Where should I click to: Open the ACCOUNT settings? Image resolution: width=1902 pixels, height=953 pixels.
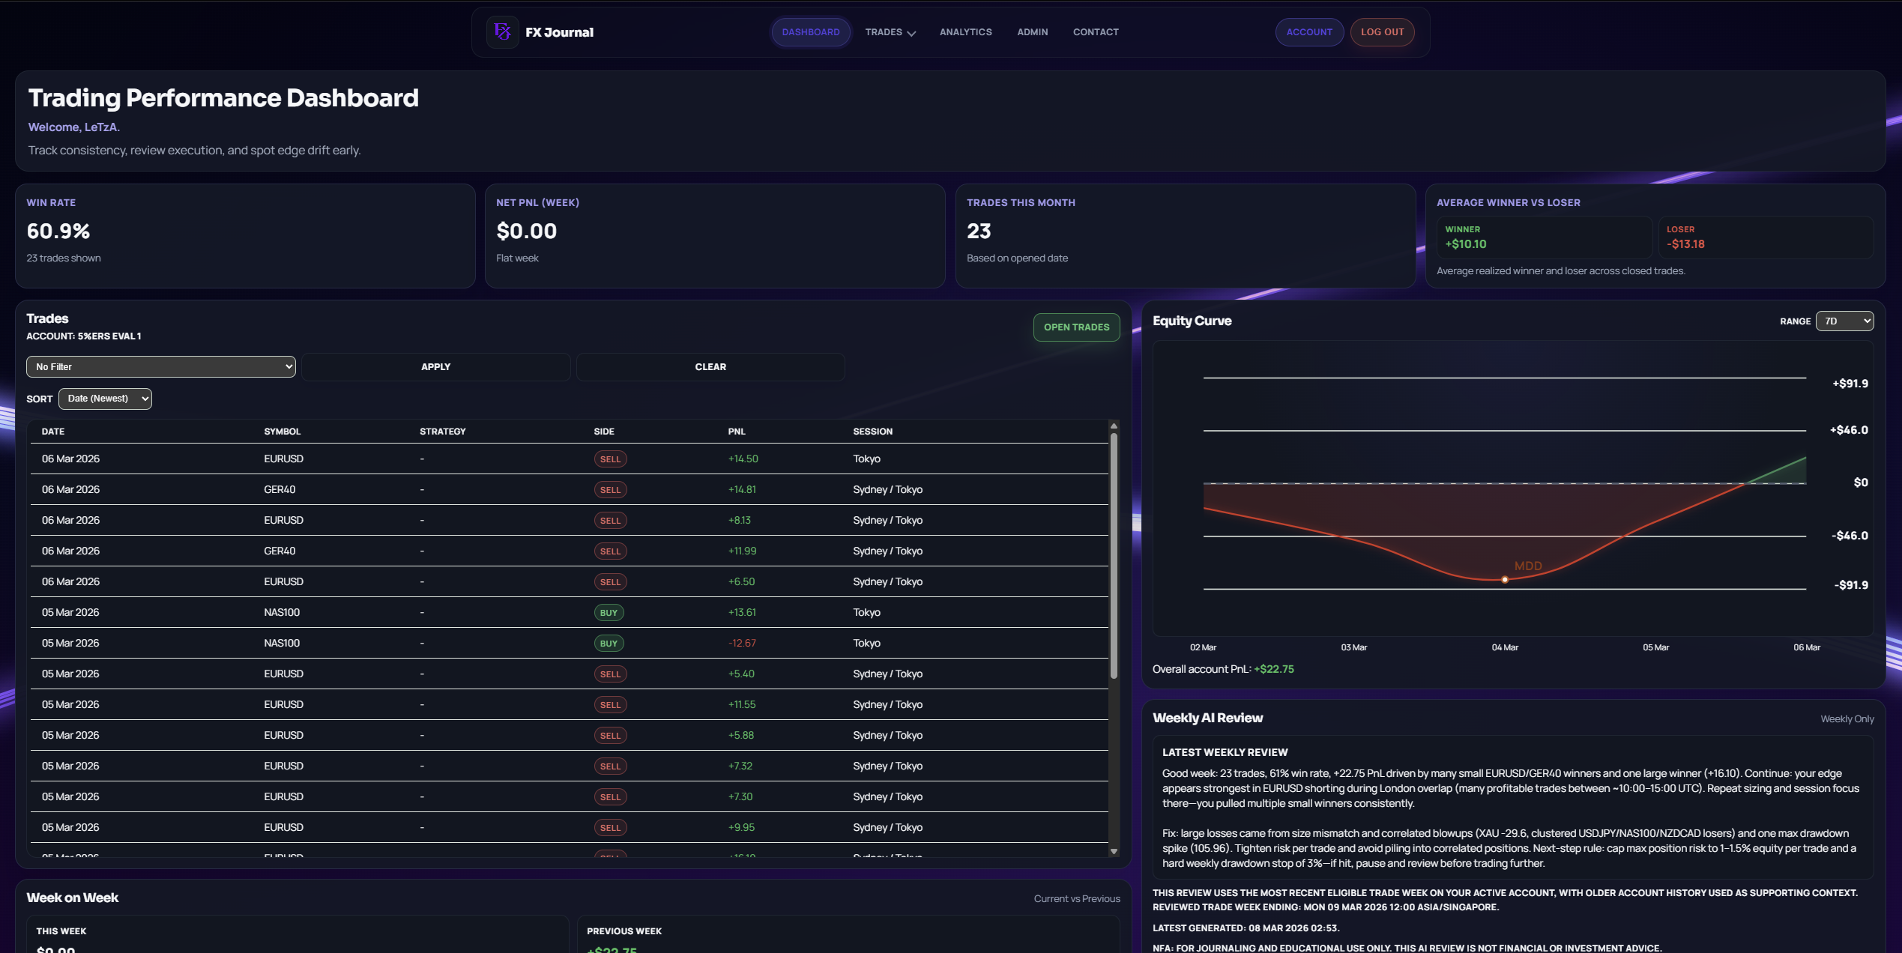(1308, 31)
